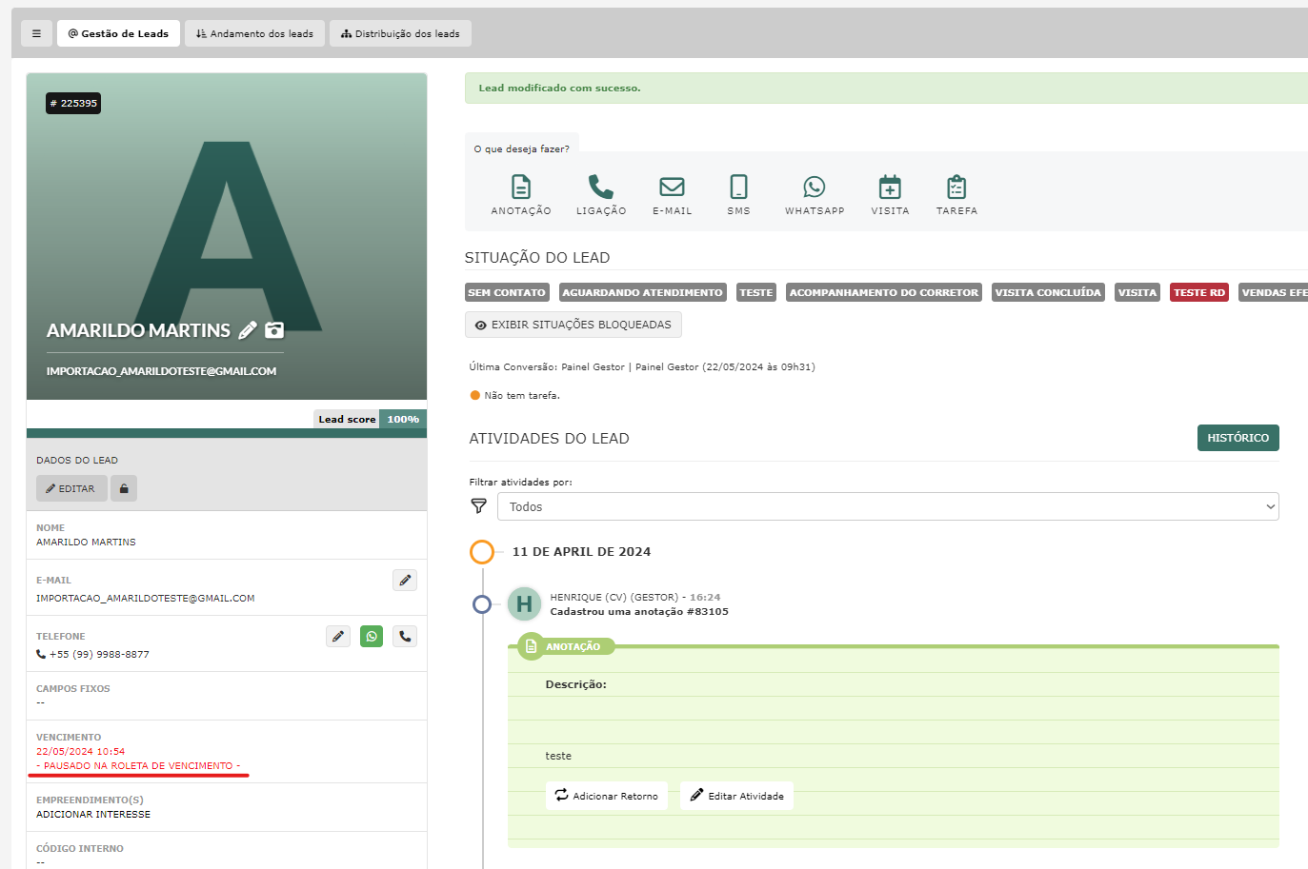The image size is (1308, 869).
Task: Select ACOMPANHAMENTO DO CORRETOR situation
Action: click(884, 292)
